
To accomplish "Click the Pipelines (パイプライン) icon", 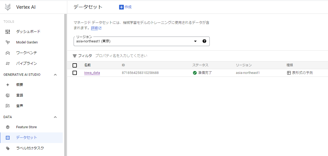I will (8, 63).
